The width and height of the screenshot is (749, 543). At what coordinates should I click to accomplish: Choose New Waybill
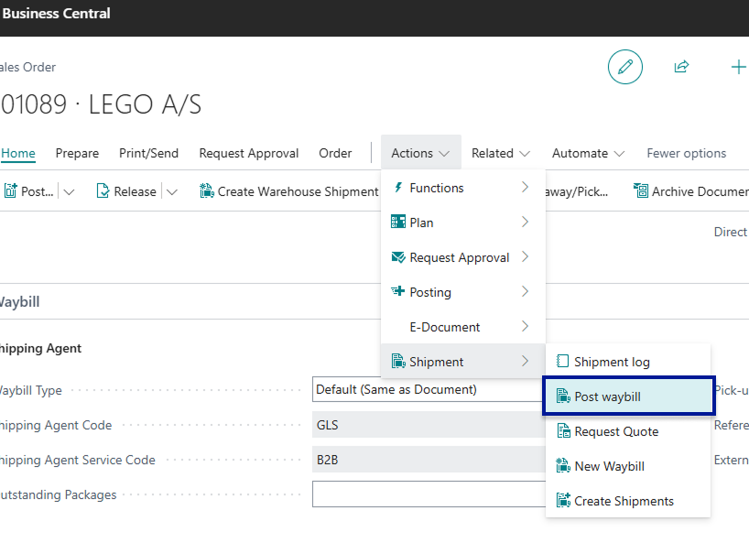click(x=628, y=466)
